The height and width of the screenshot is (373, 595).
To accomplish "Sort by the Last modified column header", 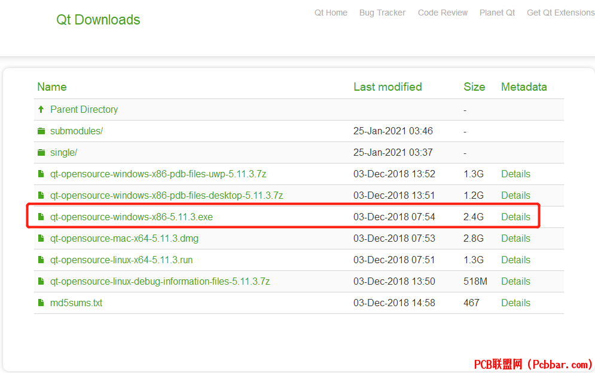I will coord(388,87).
